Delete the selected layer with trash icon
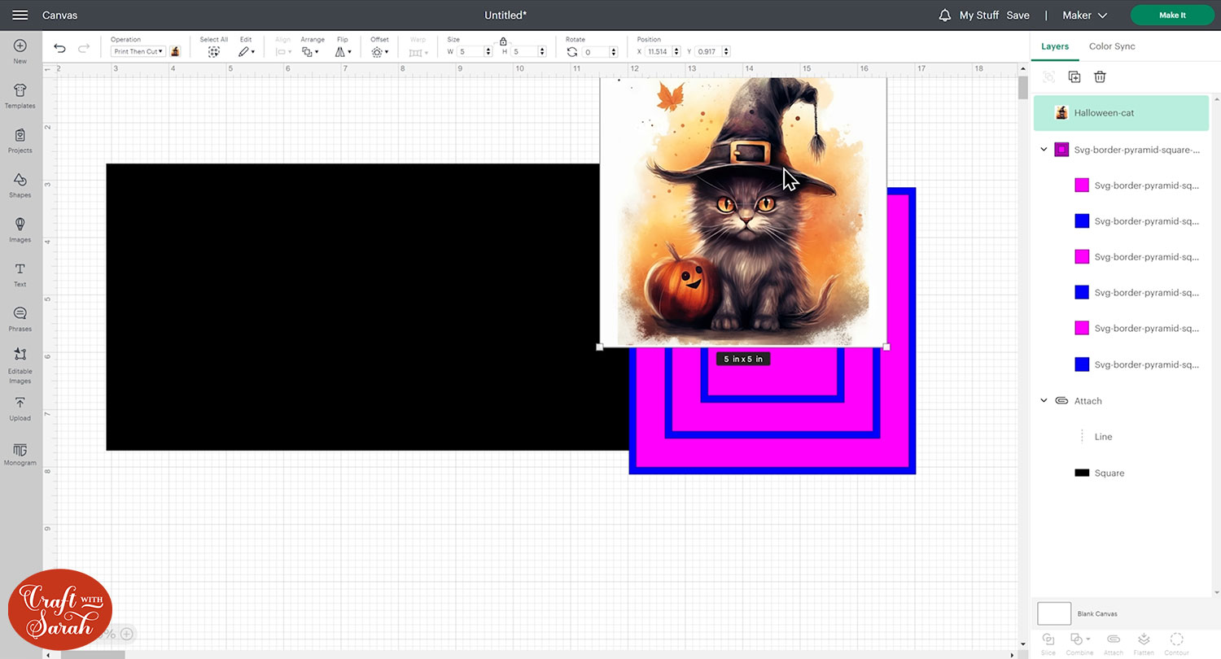This screenshot has width=1221, height=659. click(x=1100, y=76)
